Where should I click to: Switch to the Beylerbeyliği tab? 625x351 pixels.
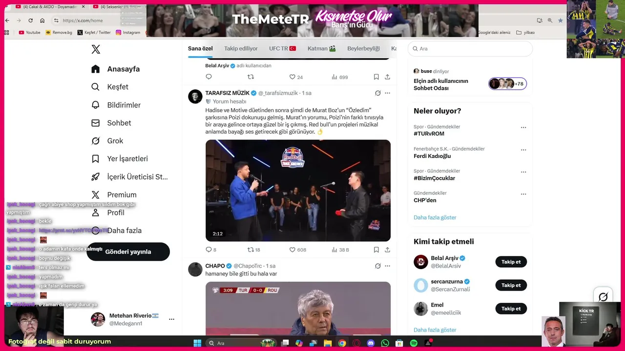[363, 48]
